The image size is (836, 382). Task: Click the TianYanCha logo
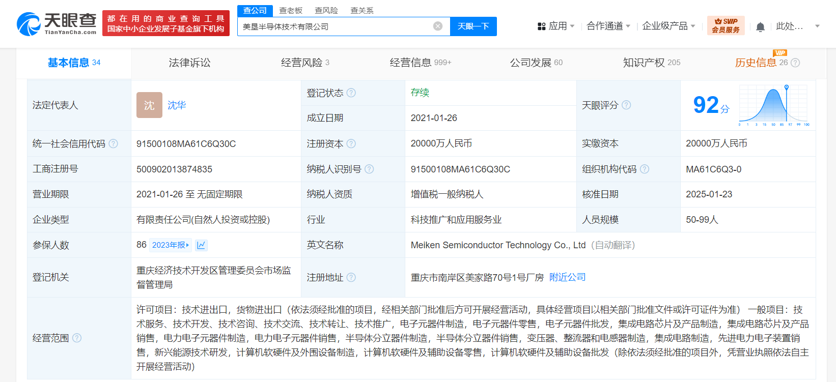coord(57,24)
